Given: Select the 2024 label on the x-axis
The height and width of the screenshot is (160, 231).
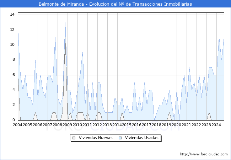Looking at the screenshot, I should click(216, 125).
